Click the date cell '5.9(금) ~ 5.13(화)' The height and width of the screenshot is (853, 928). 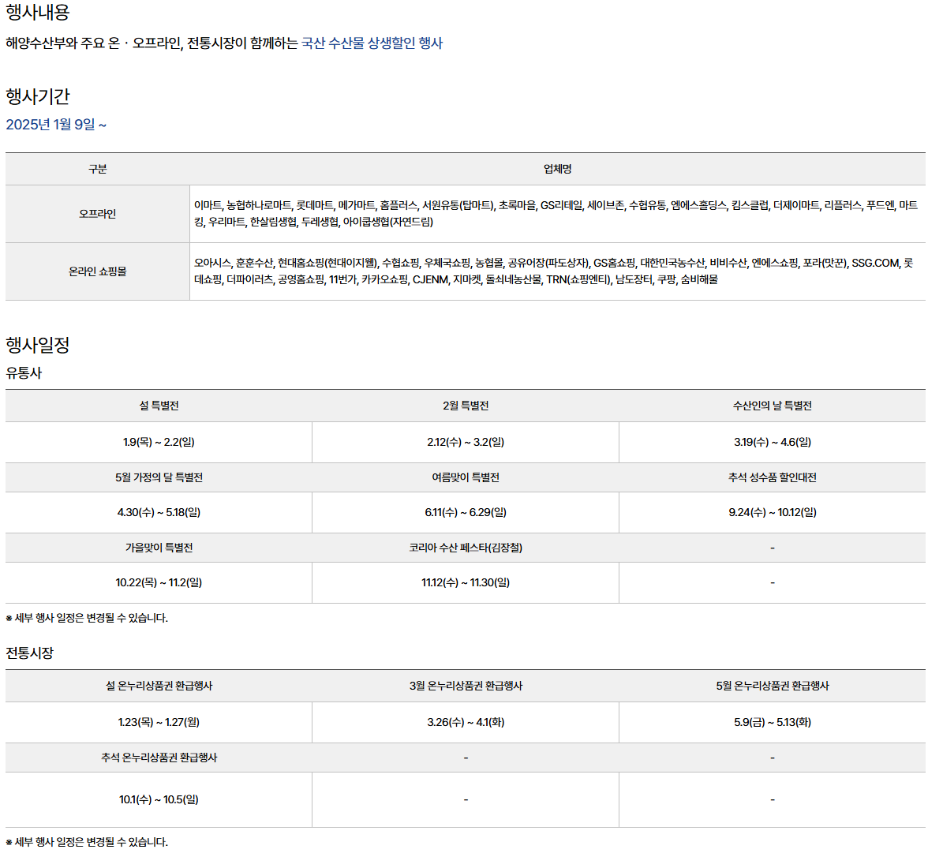tap(773, 722)
